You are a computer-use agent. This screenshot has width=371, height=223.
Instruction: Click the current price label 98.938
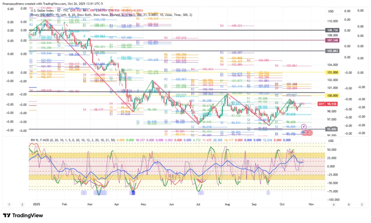[332, 104]
